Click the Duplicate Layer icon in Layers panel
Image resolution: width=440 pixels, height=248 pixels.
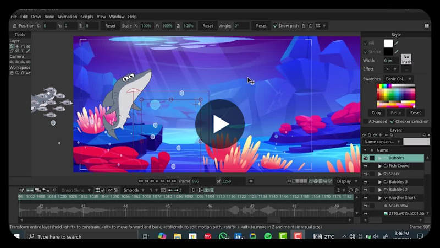pyautogui.click(x=370, y=135)
